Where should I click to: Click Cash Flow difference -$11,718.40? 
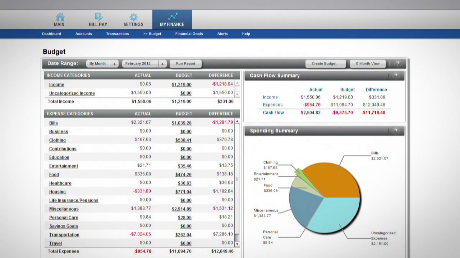click(x=373, y=113)
